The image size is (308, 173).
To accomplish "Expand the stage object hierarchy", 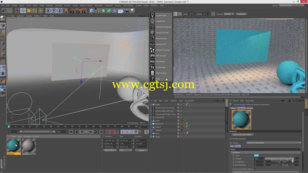I will (151, 136).
